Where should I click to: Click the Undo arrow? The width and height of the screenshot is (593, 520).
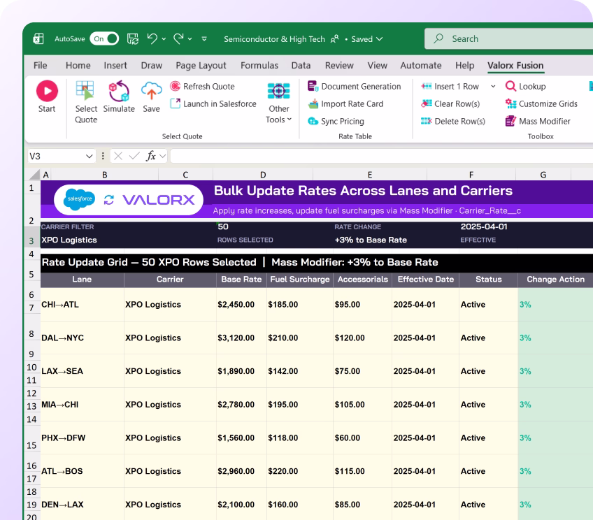152,38
